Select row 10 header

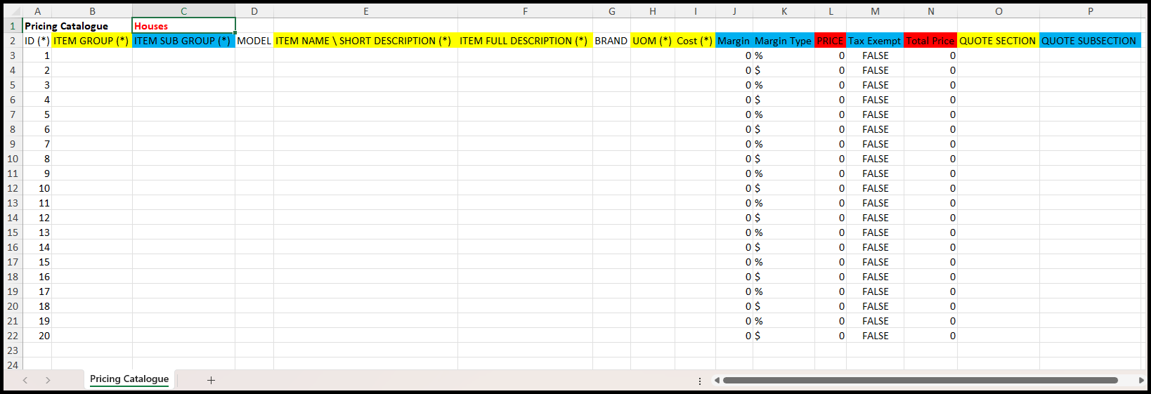(x=13, y=159)
